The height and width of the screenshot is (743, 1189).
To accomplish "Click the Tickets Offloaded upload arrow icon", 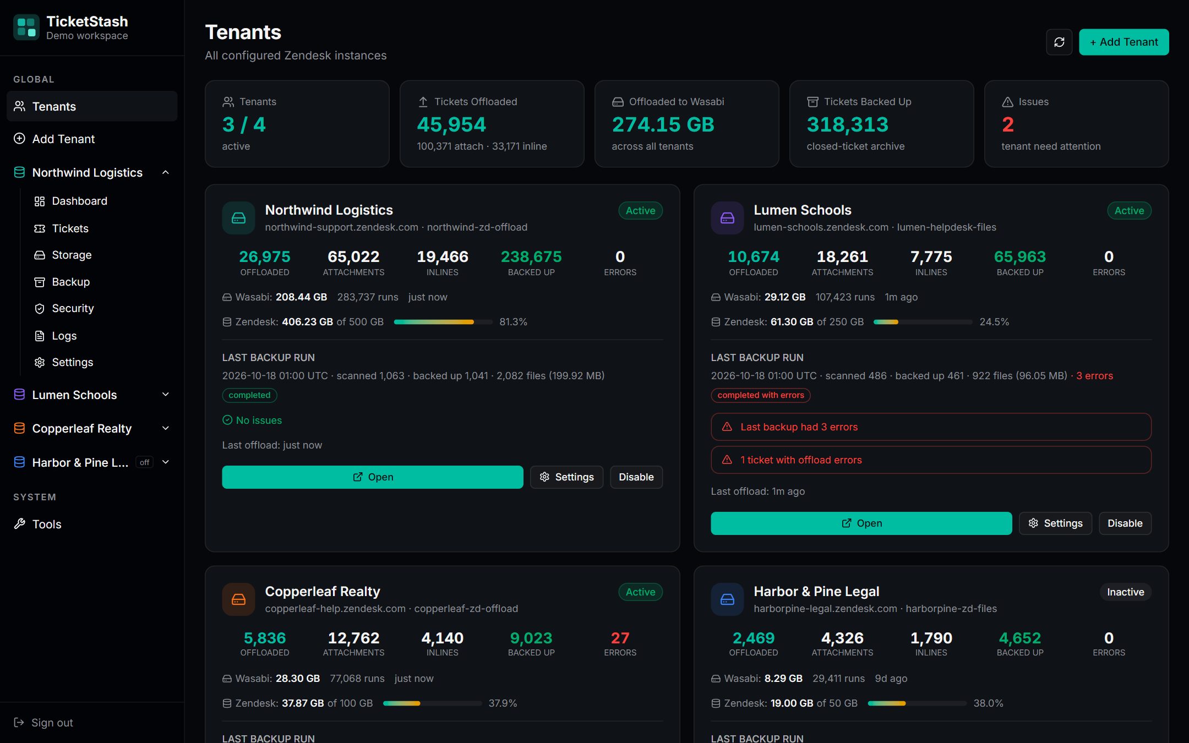I will pos(423,102).
